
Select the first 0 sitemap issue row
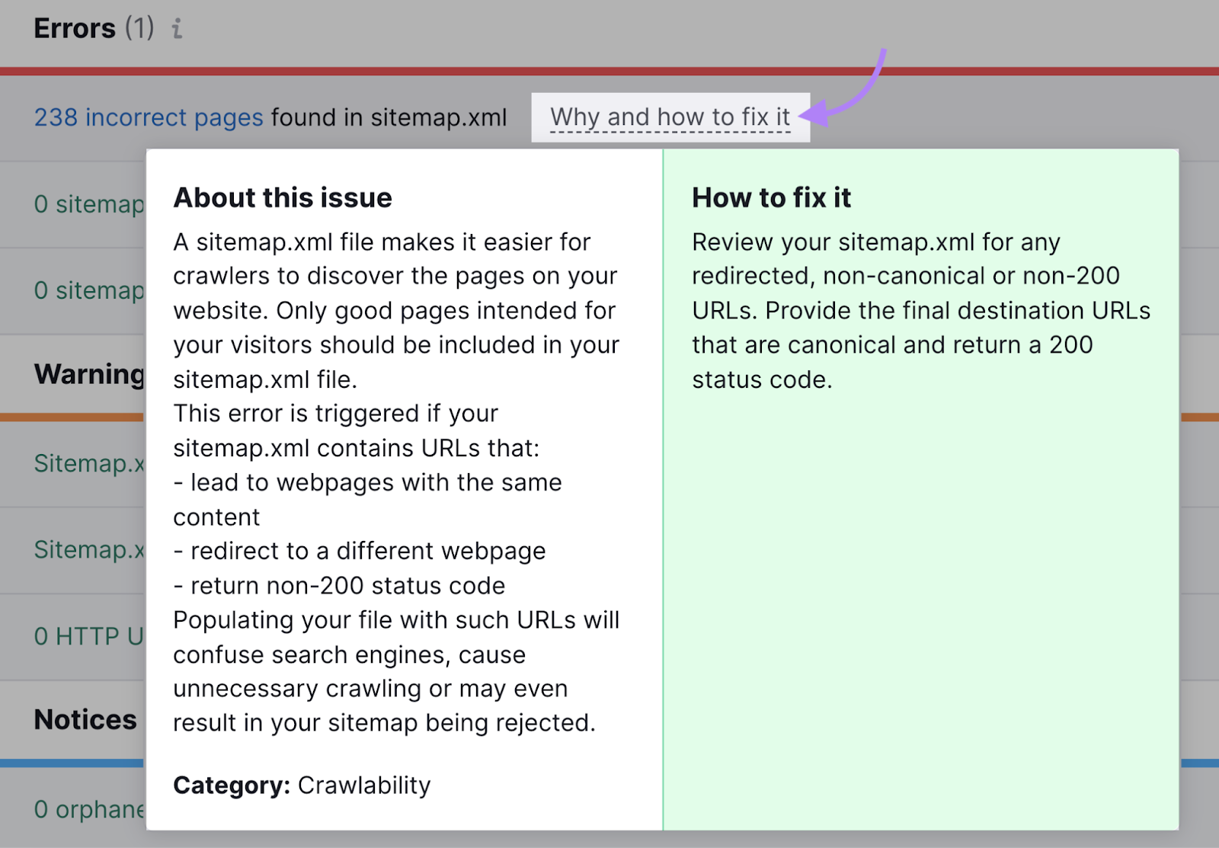88,204
